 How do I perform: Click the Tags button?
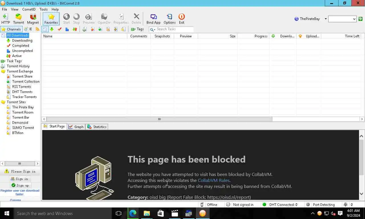(137, 29)
